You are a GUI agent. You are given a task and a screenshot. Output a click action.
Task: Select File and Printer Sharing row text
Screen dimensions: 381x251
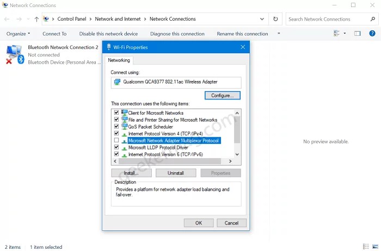173,120
